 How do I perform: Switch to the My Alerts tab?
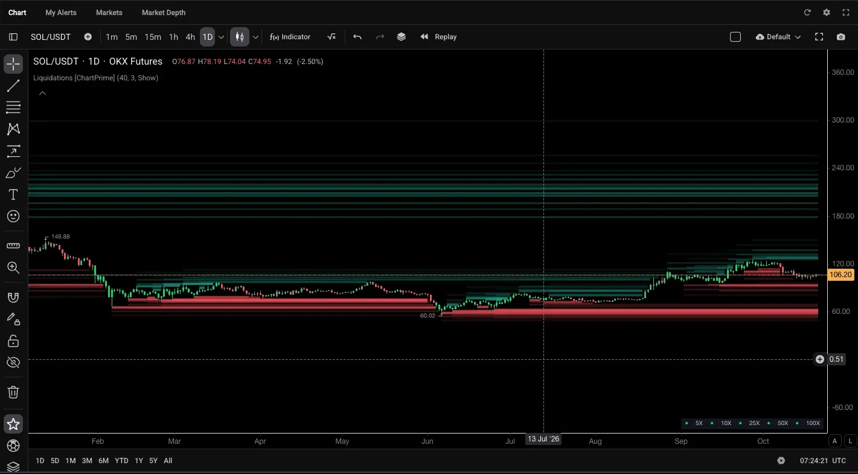pos(61,12)
